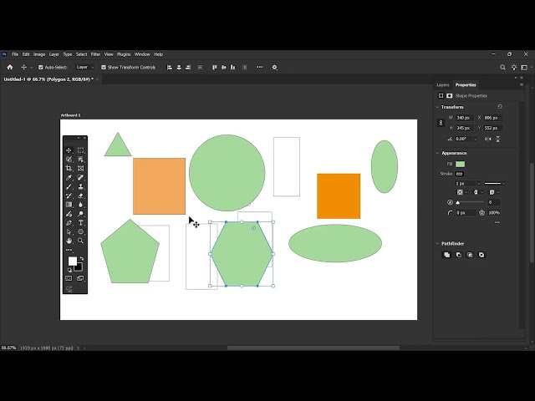Open more align options (three dots)
The image size is (535, 401).
point(260,67)
